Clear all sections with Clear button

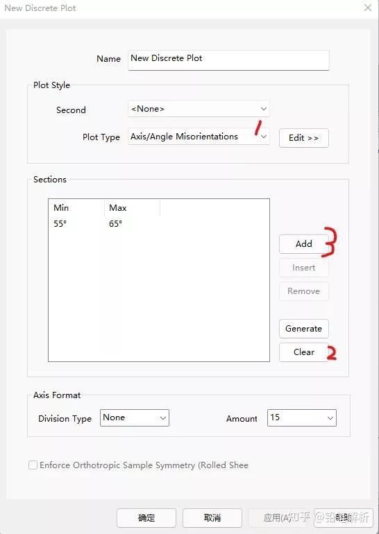point(303,352)
